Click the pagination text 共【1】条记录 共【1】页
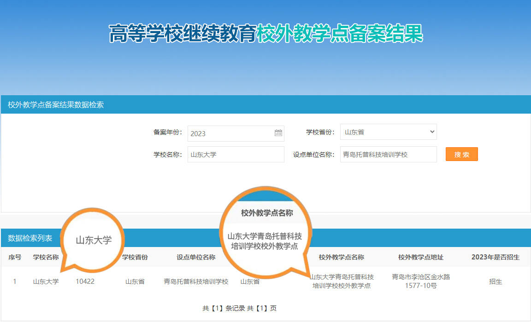 239,308
